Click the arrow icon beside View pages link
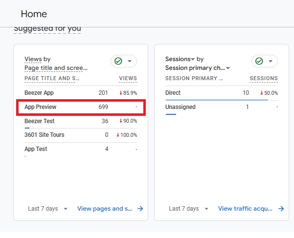The image size is (294, 238). pos(140,209)
